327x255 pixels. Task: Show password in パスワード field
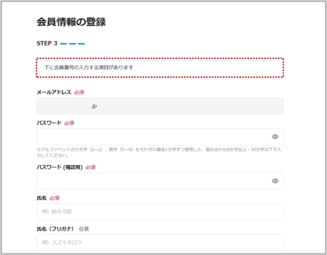tap(275, 137)
